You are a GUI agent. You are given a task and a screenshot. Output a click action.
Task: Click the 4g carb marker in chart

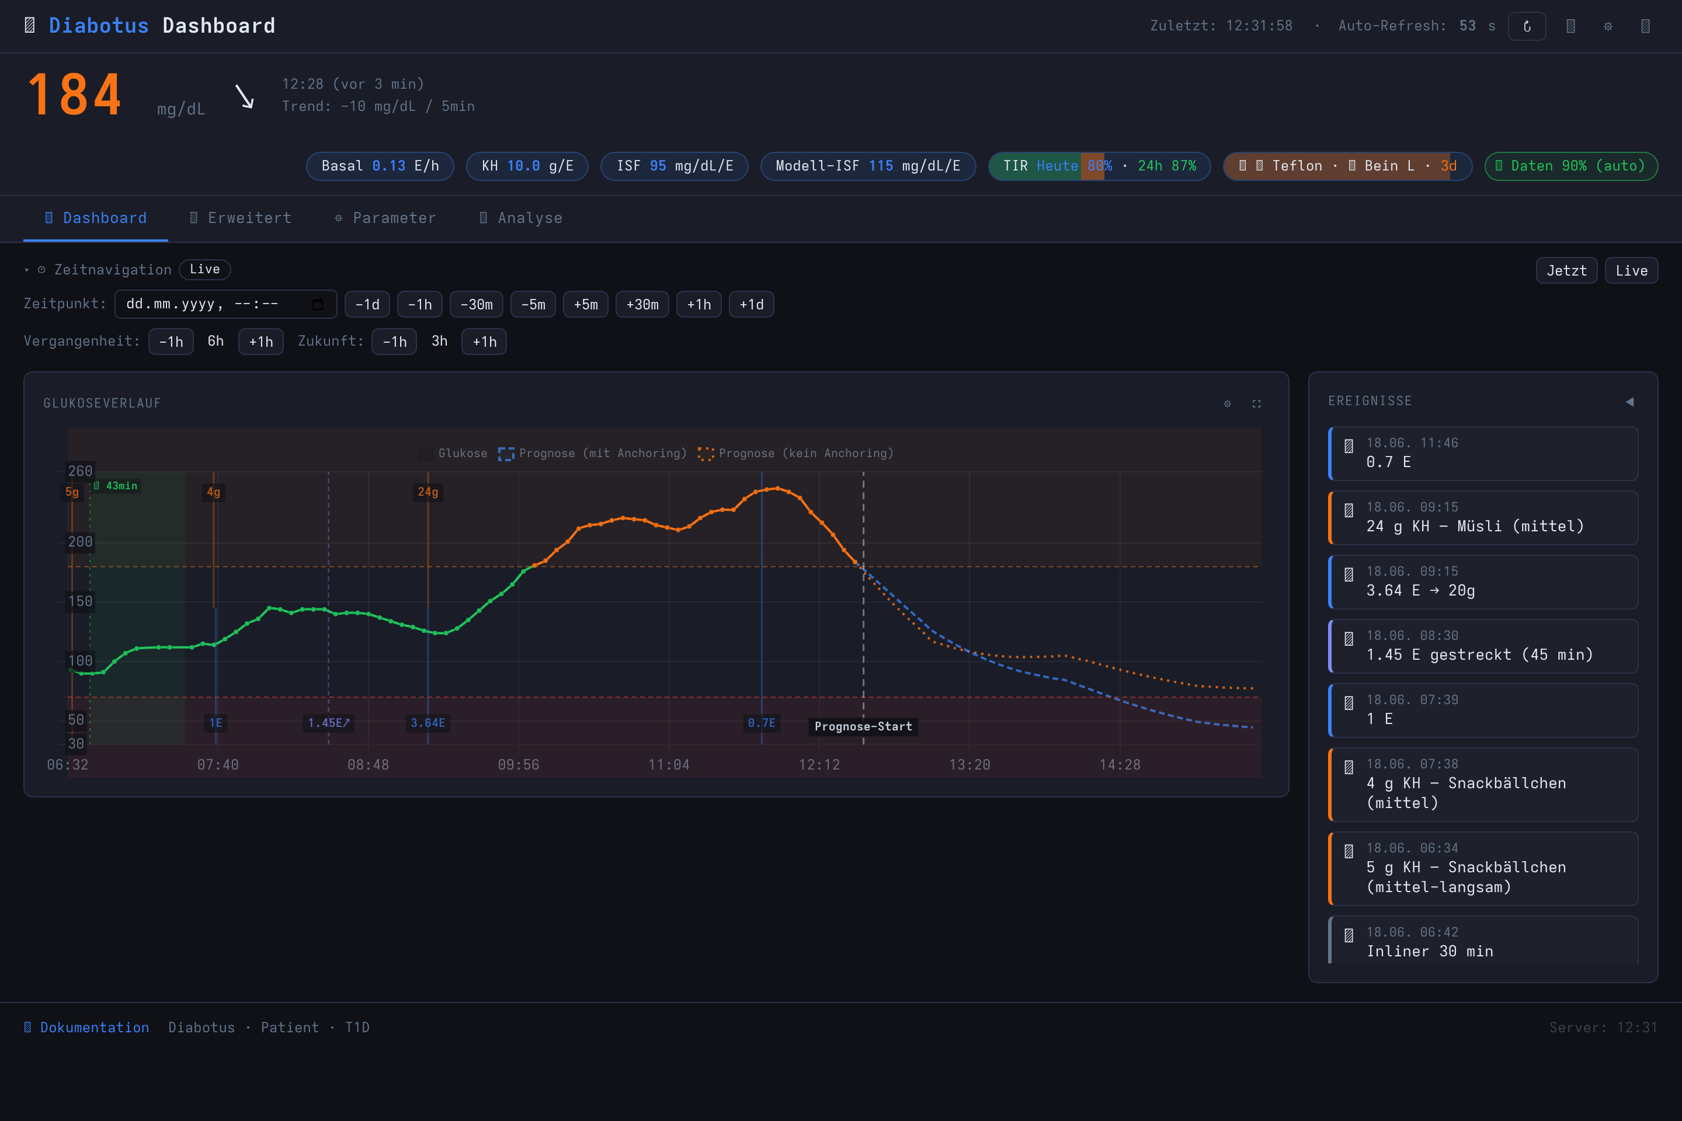(213, 492)
